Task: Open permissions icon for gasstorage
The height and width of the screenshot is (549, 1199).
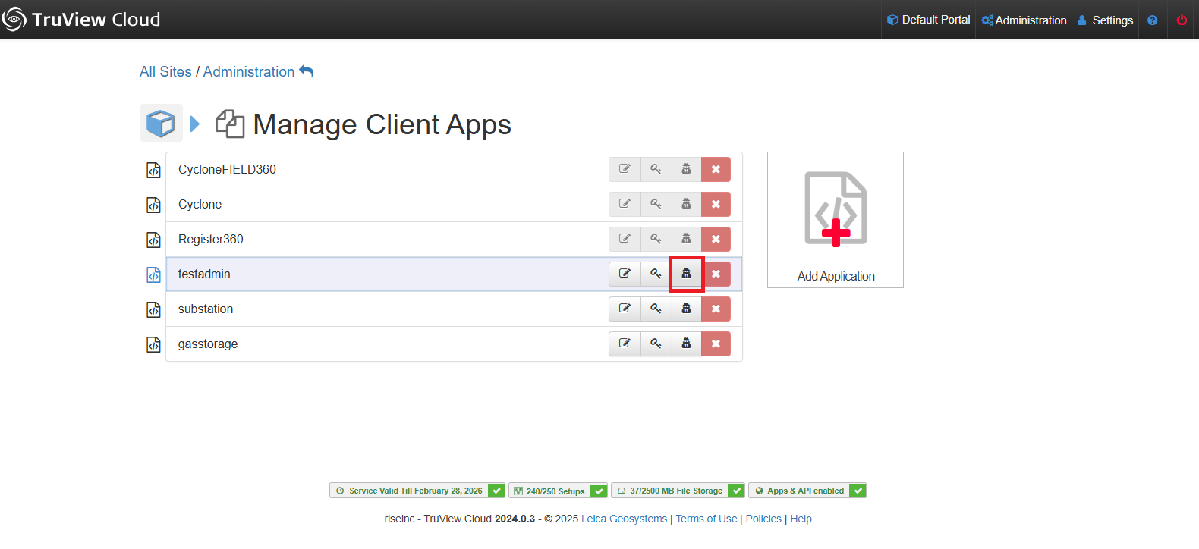Action: 686,344
